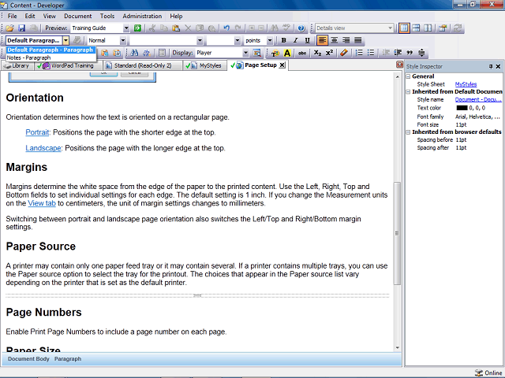Center align text

pos(335,40)
